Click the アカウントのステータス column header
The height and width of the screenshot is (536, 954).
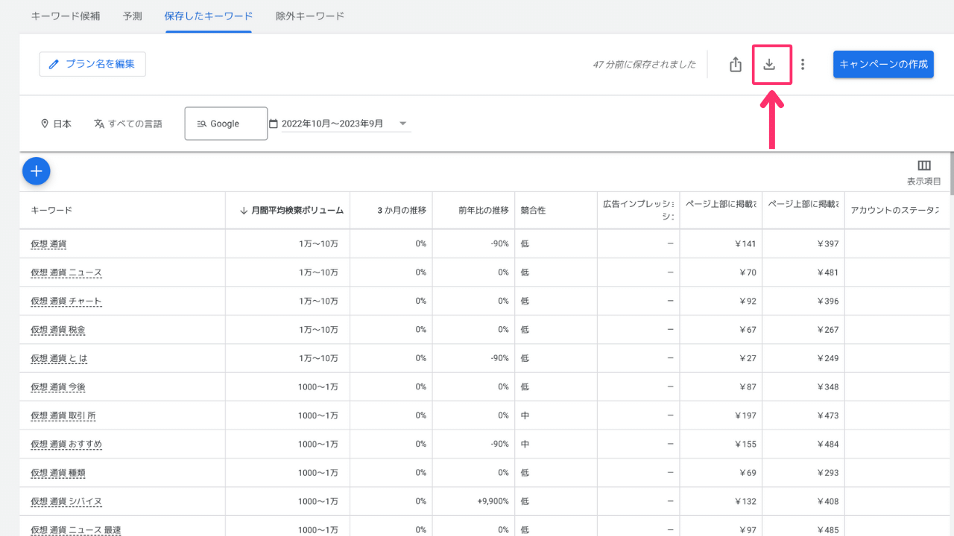click(894, 211)
